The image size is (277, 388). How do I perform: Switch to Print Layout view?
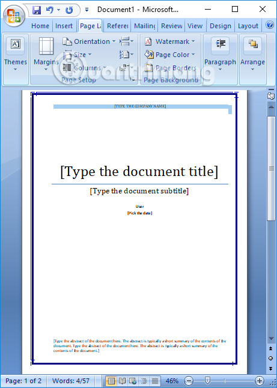coord(111,381)
